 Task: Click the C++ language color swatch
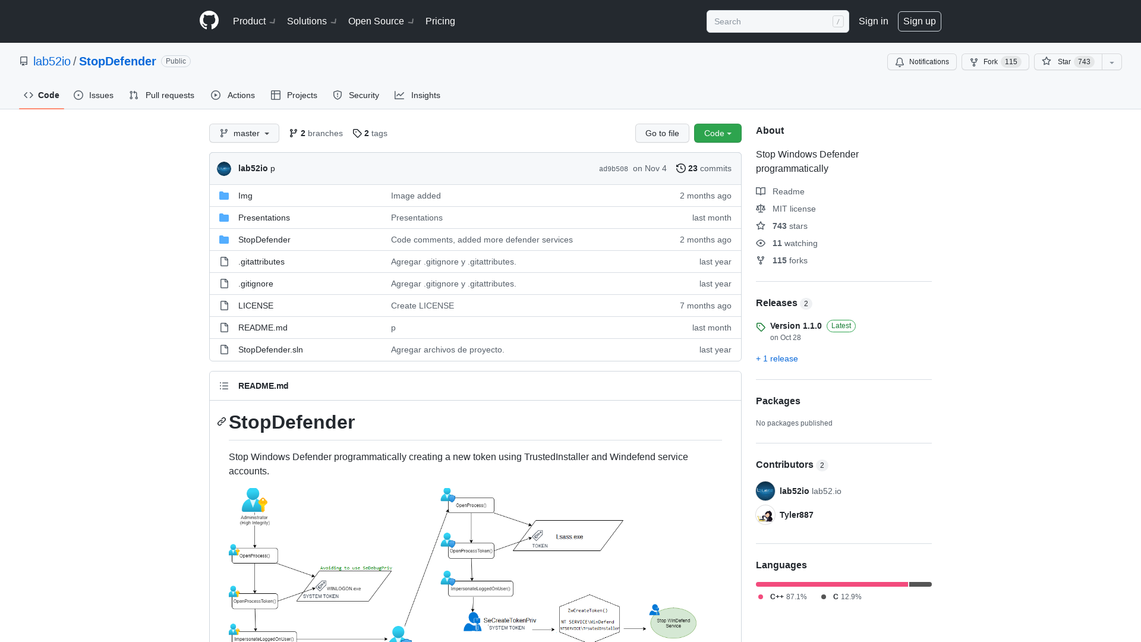(x=760, y=597)
